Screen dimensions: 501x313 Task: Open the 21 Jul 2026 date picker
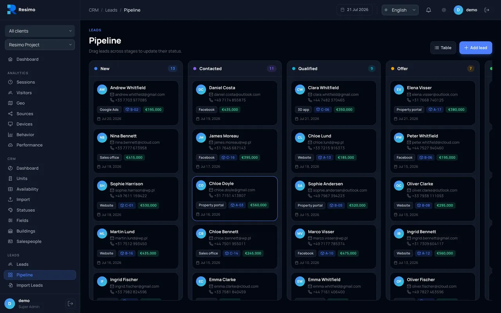click(x=355, y=10)
